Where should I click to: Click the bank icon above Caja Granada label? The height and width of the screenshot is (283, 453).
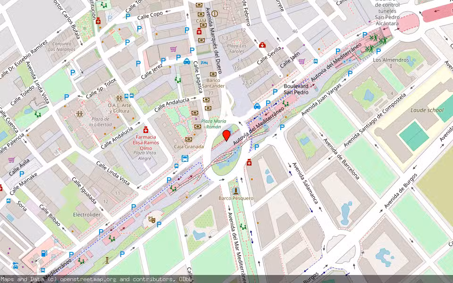[189, 140]
